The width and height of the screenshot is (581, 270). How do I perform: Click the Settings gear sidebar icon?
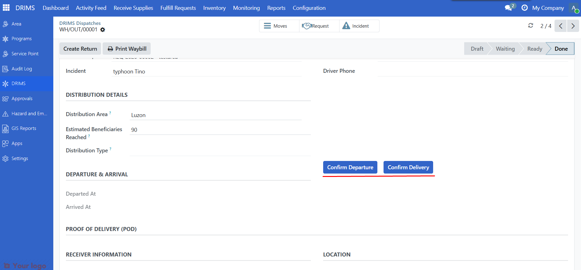click(x=5, y=158)
